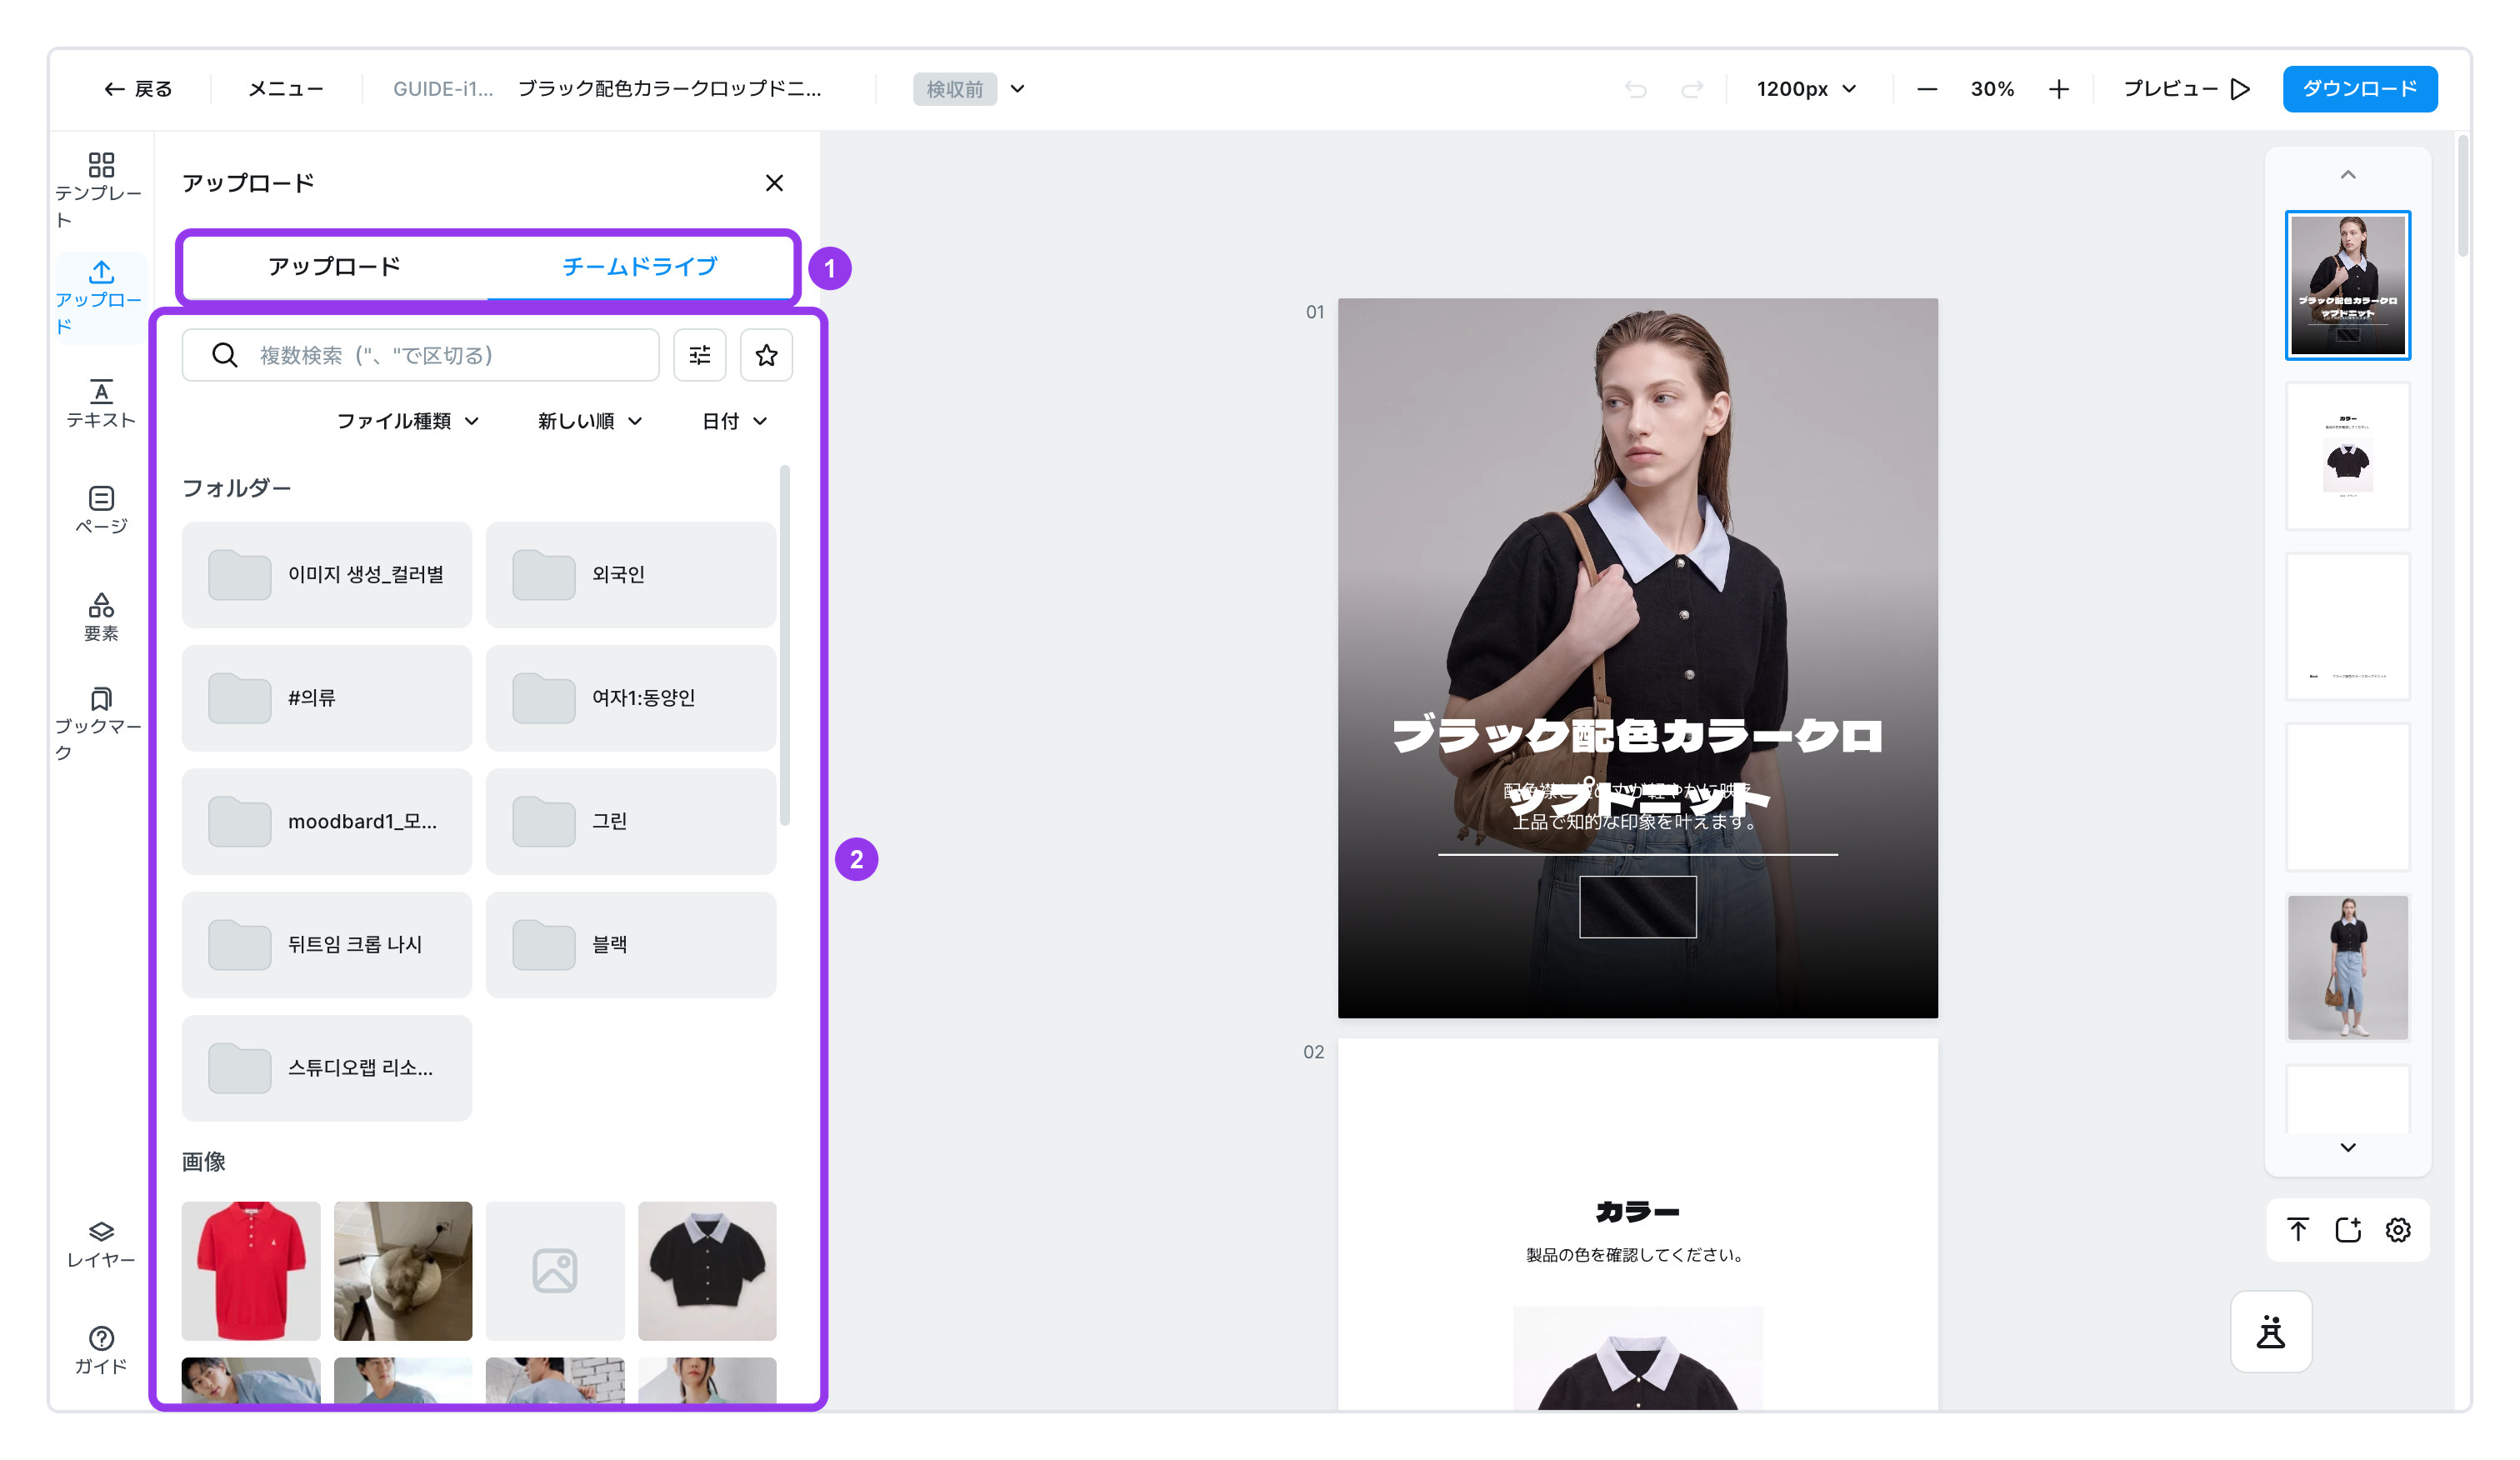This screenshot has width=2520, height=1460.
Task: Open the search filter settings icon
Action: 700,355
